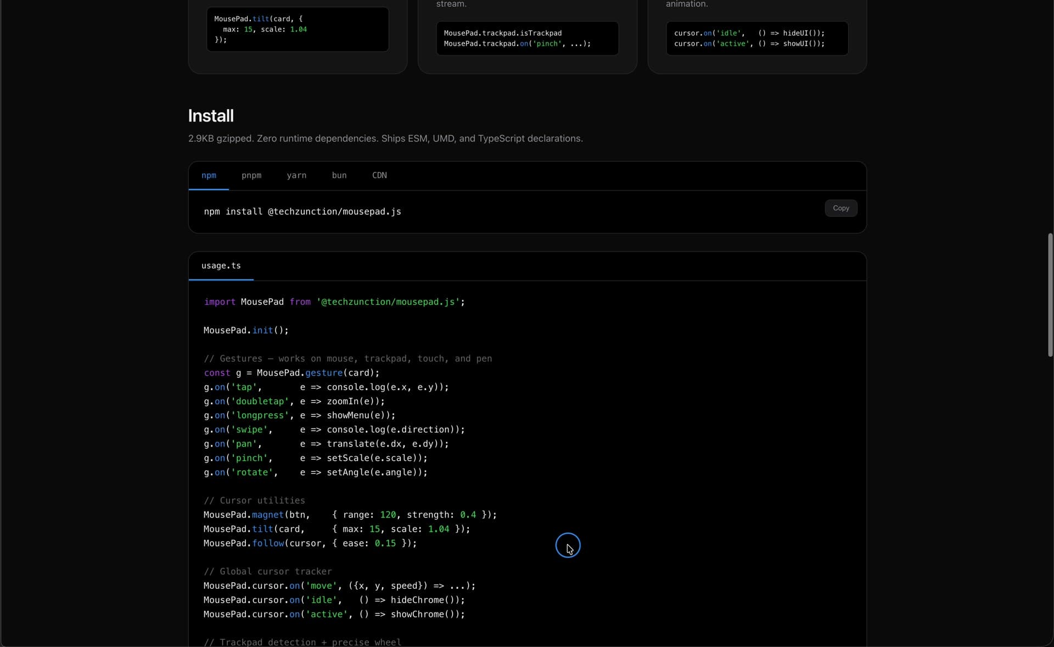Click the trackpad detection code card

(x=526, y=38)
